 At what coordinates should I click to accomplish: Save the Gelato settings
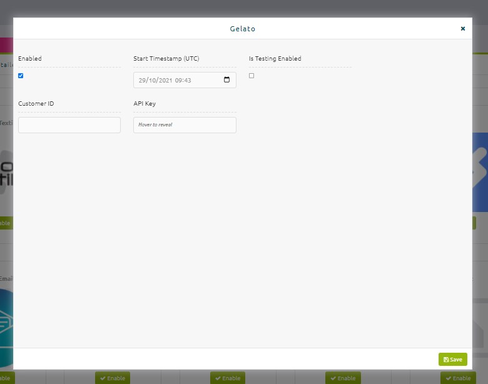coord(452,360)
